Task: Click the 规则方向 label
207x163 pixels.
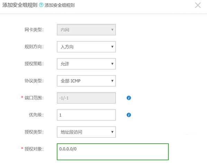Action: (34, 47)
